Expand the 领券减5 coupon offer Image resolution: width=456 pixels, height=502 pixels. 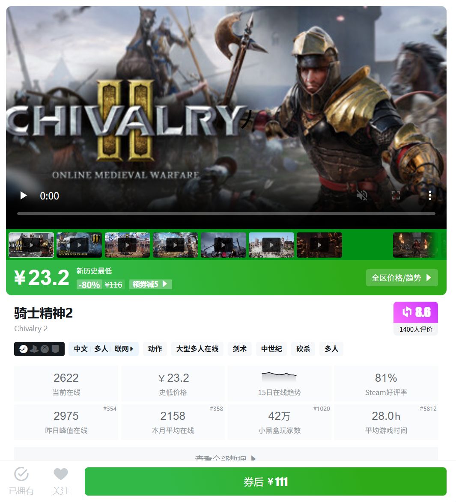(151, 284)
